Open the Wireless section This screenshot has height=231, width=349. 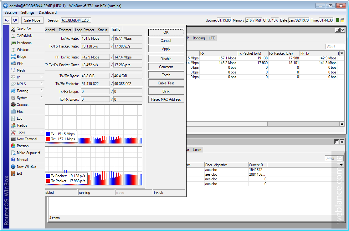23,50
